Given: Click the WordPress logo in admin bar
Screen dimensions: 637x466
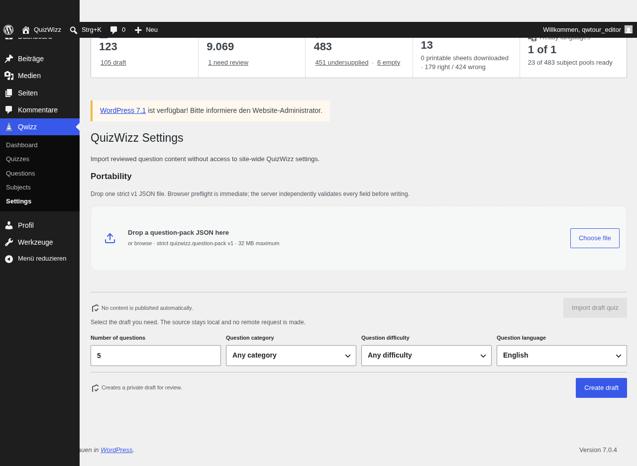Looking at the screenshot, I should (8, 30).
